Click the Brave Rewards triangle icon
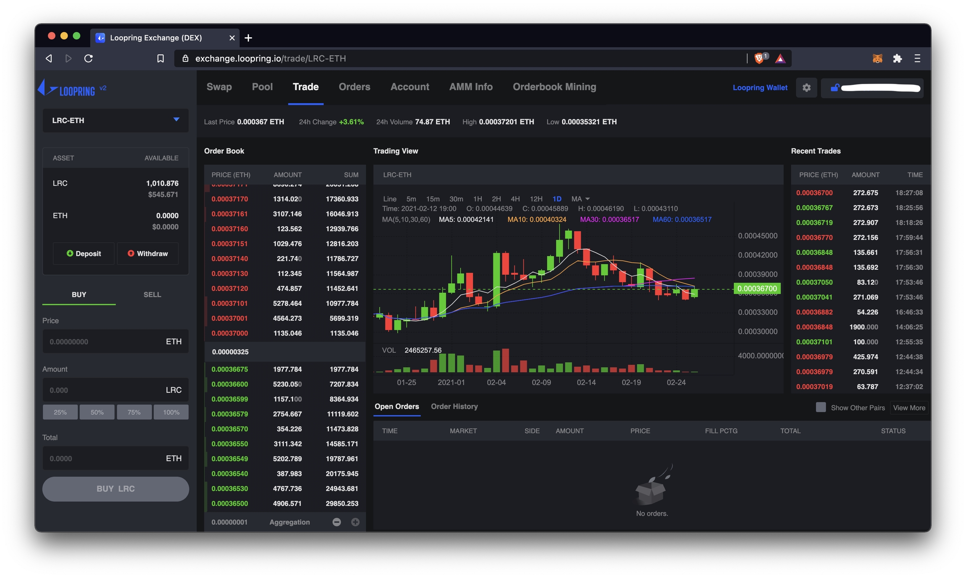This screenshot has height=578, width=966. (780, 59)
